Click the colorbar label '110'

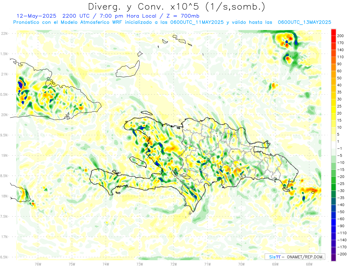point(340,57)
